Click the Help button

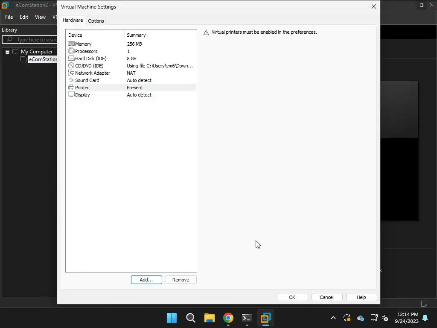tap(361, 297)
